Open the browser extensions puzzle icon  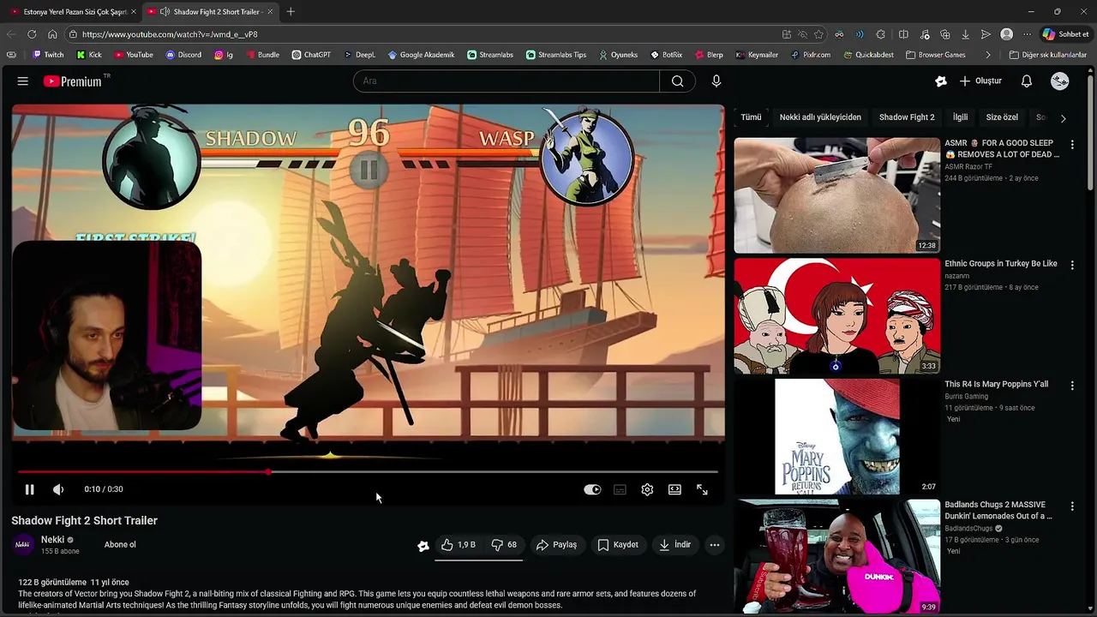tap(881, 34)
